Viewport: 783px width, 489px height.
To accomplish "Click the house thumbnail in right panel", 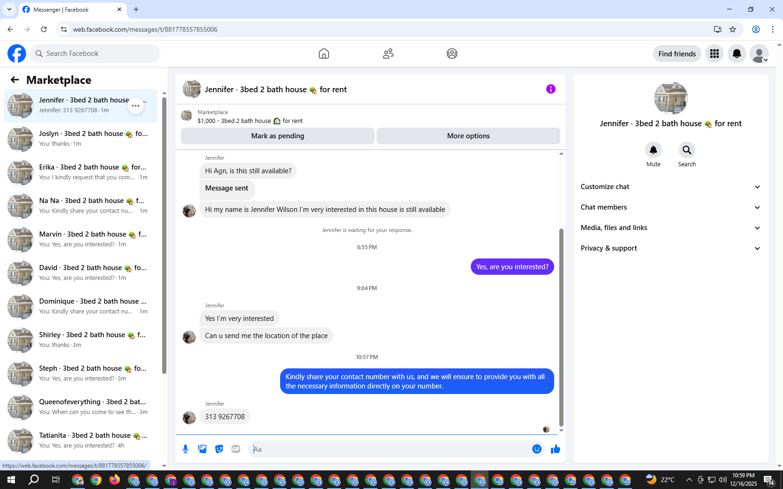I will (x=671, y=98).
